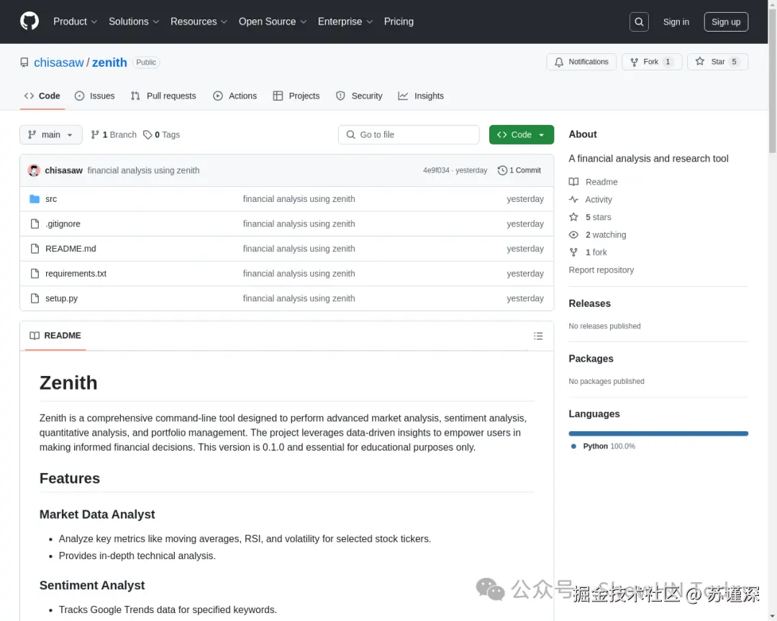Click the 4e9f034 commit hash

[436, 170]
